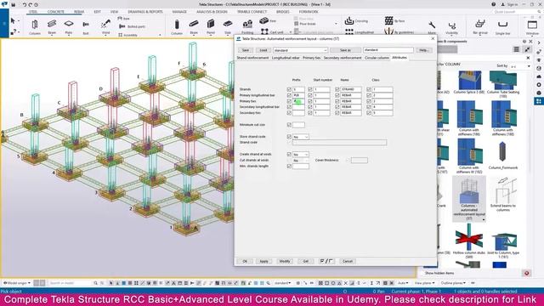The height and width of the screenshot is (306, 544).
Task: Select the concrete Beam tool
Action: pos(194,26)
